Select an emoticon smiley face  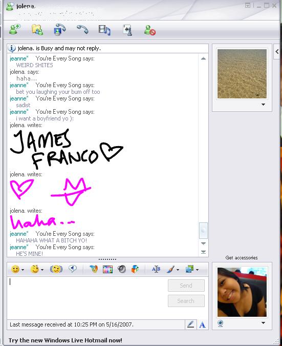coord(15,269)
